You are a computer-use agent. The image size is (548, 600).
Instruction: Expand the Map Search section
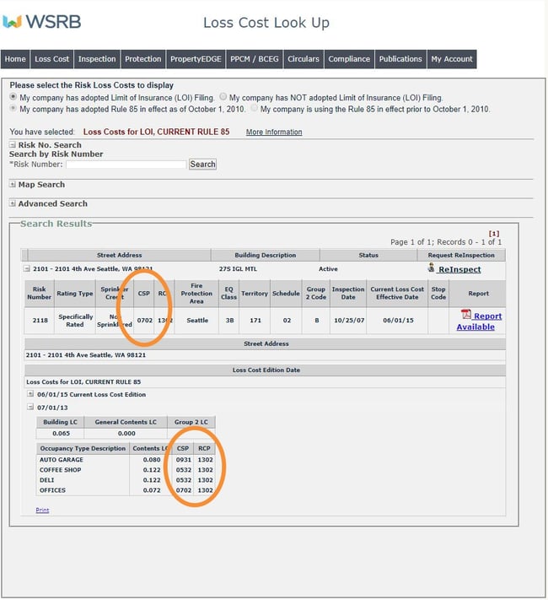point(13,184)
